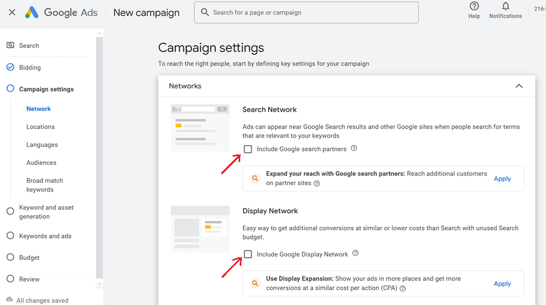Close the new campaign editor with X
The height and width of the screenshot is (305, 546).
[x=12, y=12]
